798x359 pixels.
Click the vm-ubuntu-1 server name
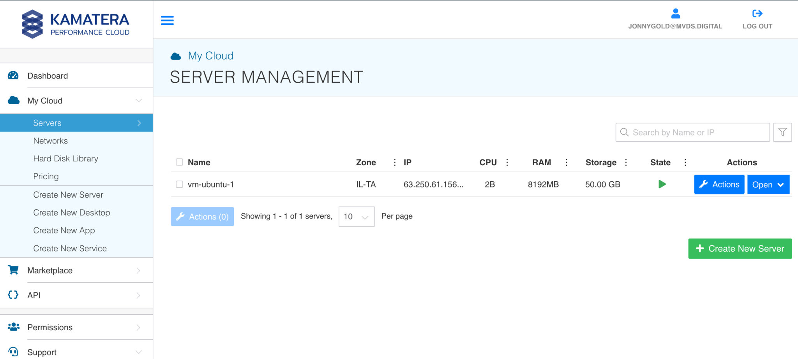210,184
